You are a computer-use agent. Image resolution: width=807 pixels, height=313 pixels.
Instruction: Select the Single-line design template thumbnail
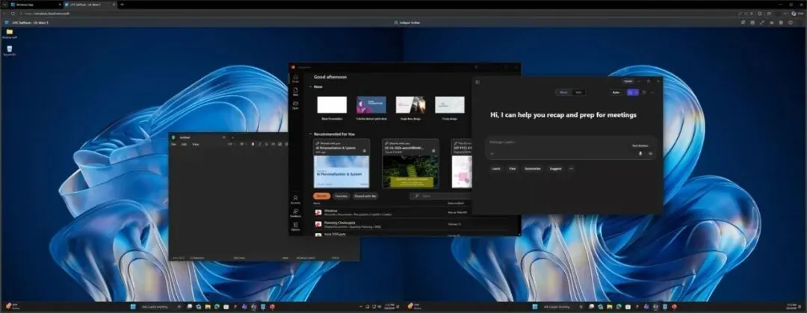(x=410, y=105)
